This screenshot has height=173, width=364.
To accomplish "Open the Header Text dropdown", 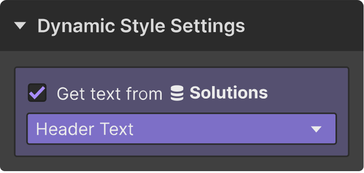I will (x=182, y=129).
